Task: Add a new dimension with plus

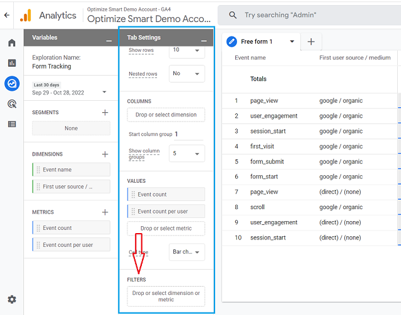Action: click(105, 154)
